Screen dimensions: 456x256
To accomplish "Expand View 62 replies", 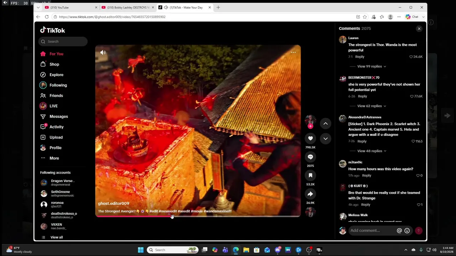I will (372, 106).
